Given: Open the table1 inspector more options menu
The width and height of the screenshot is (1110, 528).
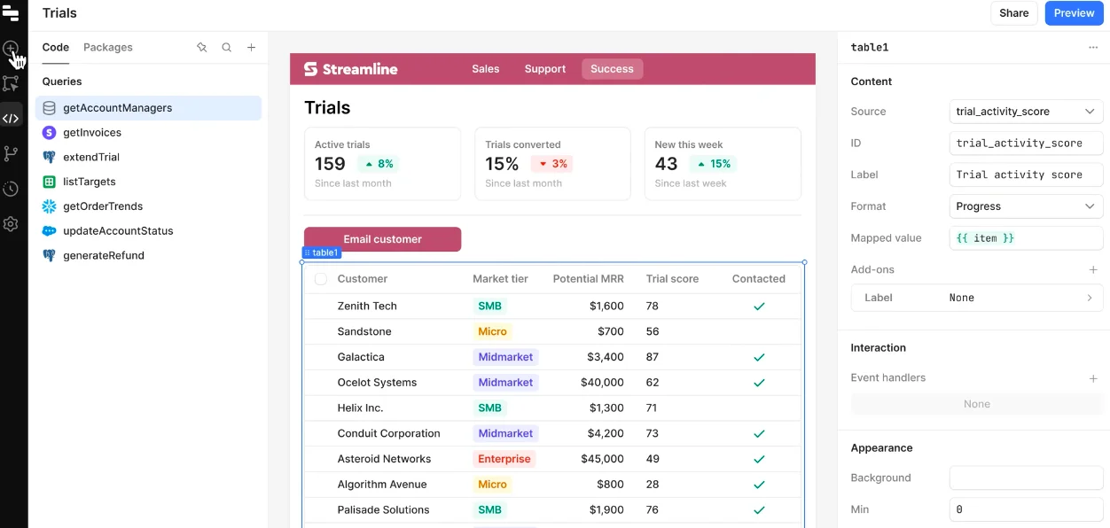Looking at the screenshot, I should (x=1093, y=48).
